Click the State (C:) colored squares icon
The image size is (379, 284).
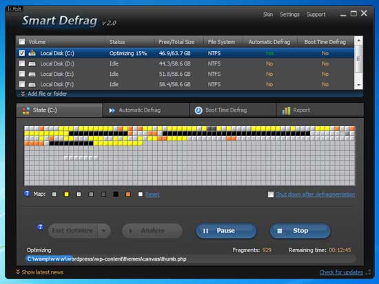[26, 111]
